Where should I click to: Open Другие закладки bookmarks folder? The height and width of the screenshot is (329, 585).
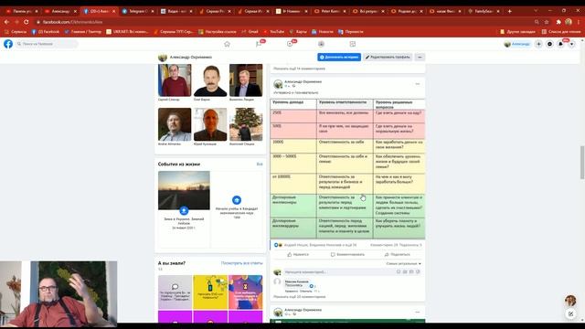coord(518,32)
